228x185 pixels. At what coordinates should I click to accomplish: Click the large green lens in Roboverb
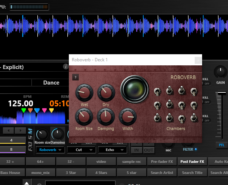135,89
